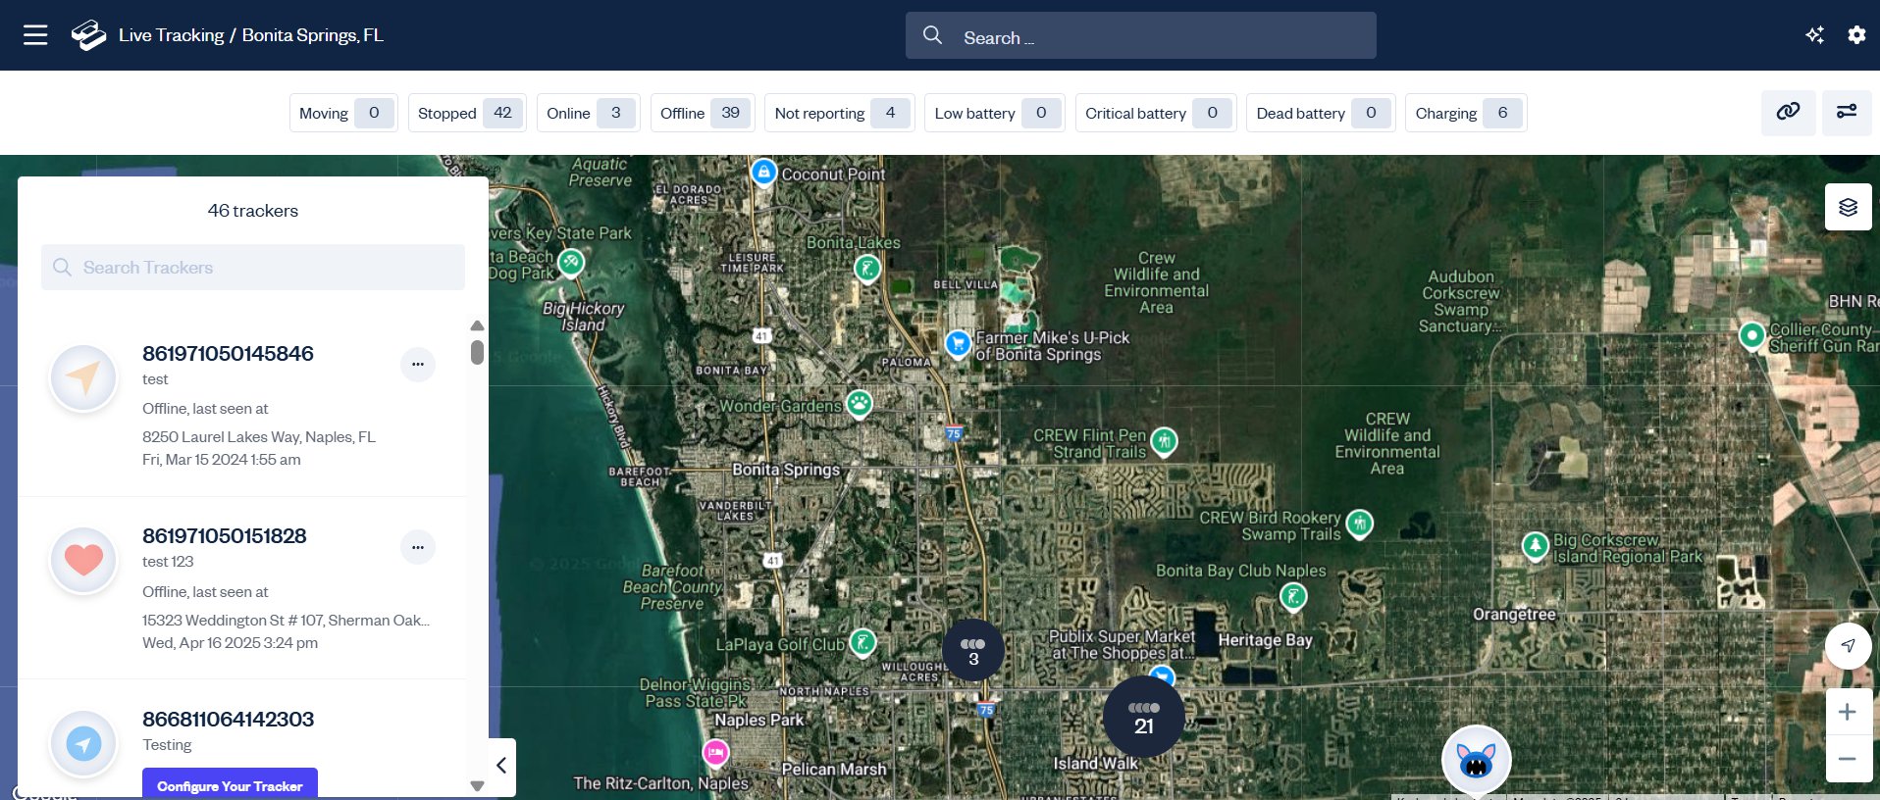The height and width of the screenshot is (800, 1880).
Task: Filter trackers by Critical battery
Action: point(1156,113)
